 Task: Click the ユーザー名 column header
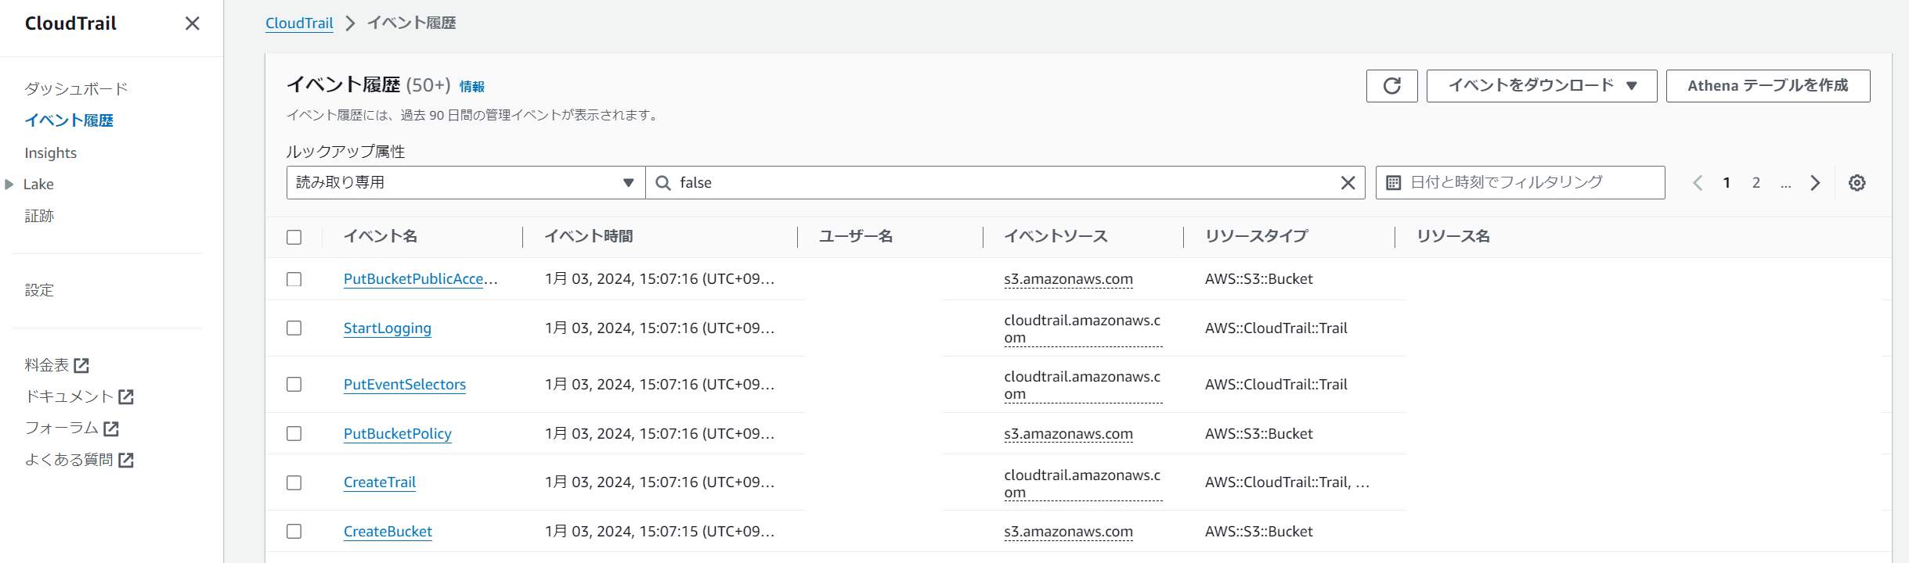tap(856, 236)
